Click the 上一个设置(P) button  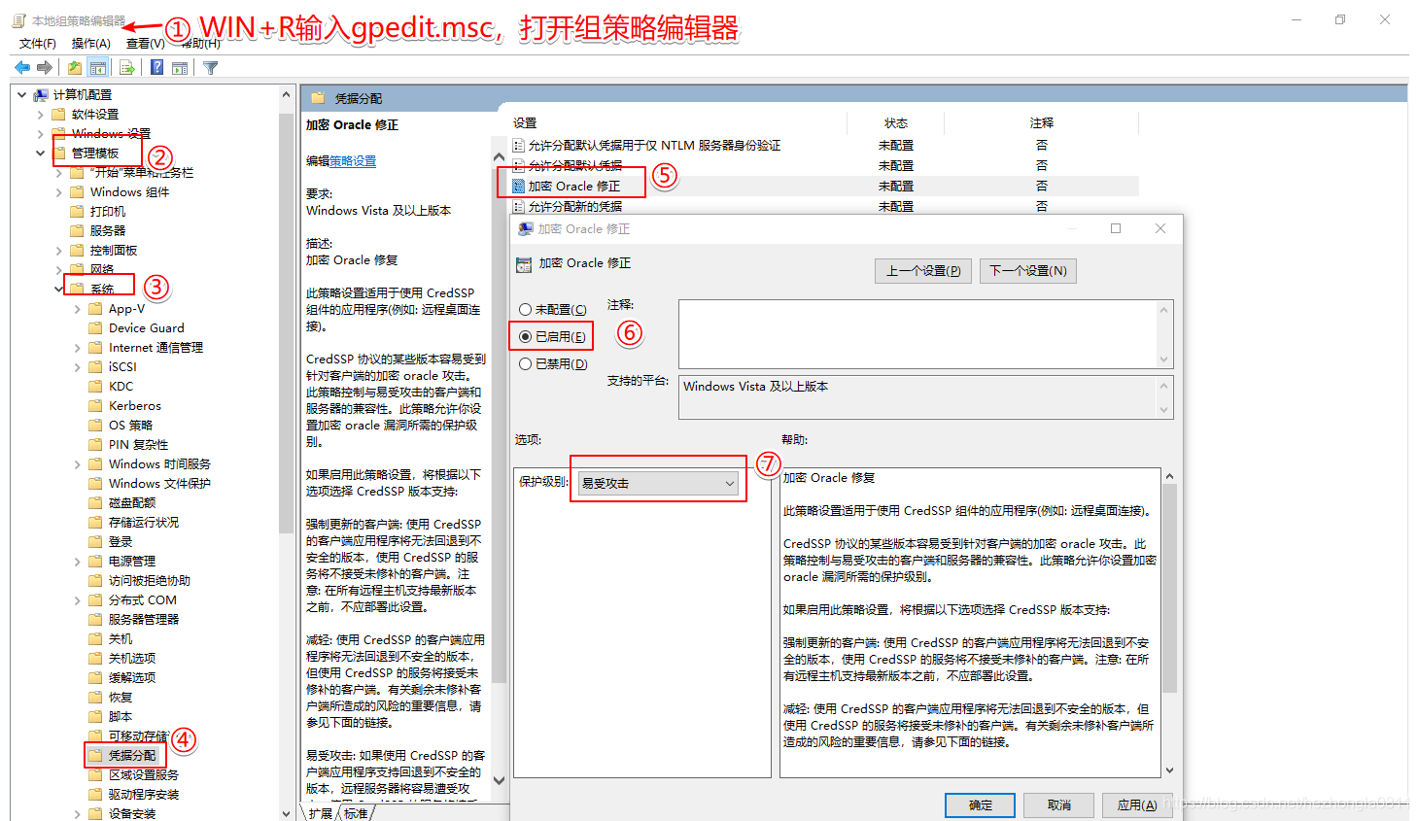tap(923, 270)
